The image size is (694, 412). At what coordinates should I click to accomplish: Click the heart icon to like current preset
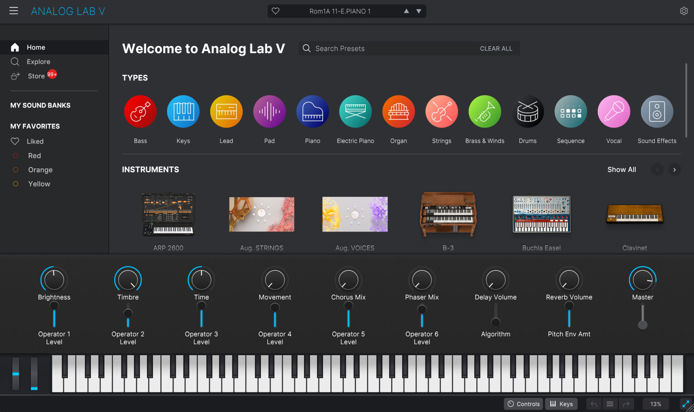click(275, 11)
